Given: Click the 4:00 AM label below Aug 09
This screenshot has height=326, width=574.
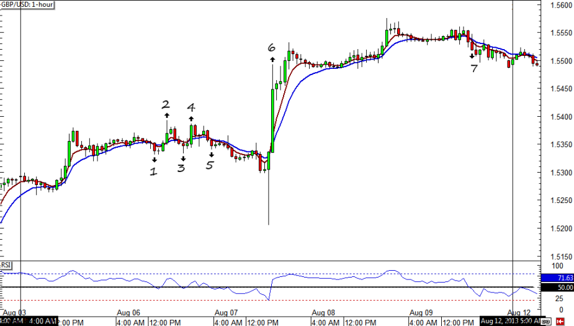Looking at the screenshot, I should click(423, 322).
